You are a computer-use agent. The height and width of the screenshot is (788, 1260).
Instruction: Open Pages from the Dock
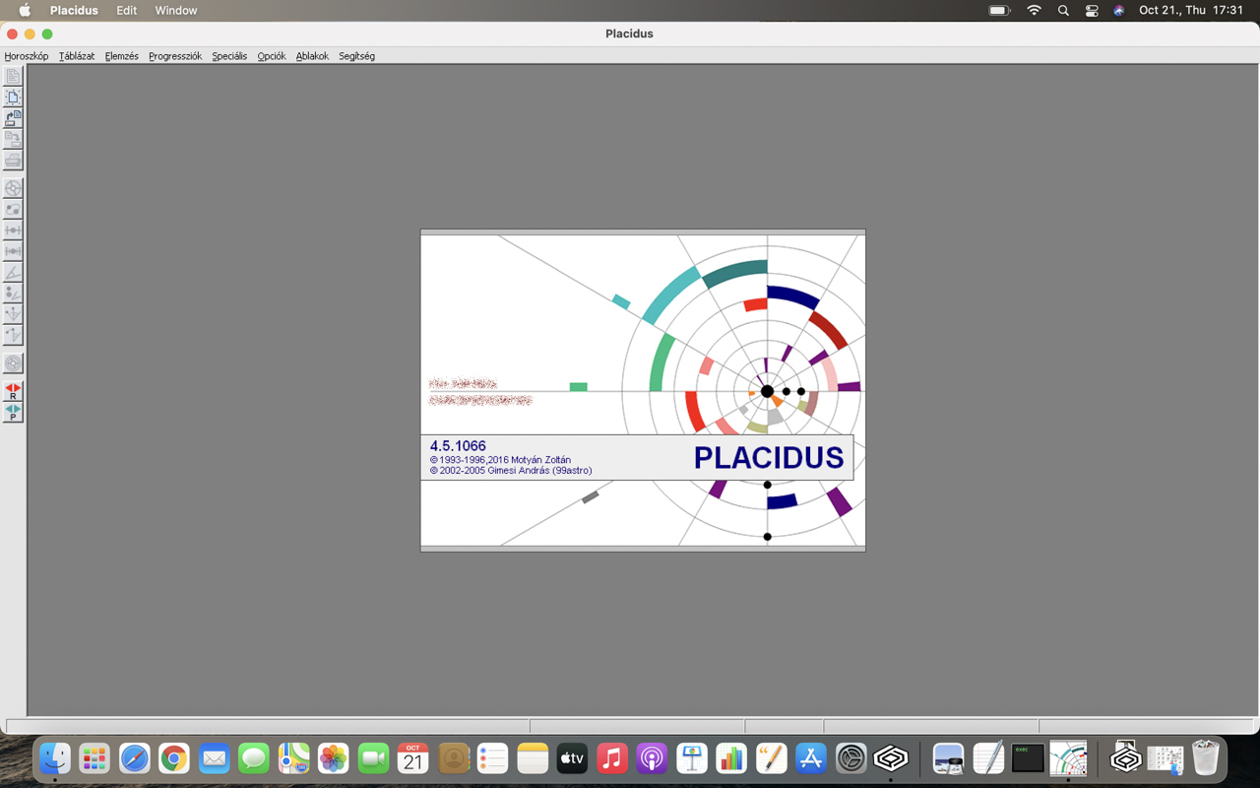(771, 758)
